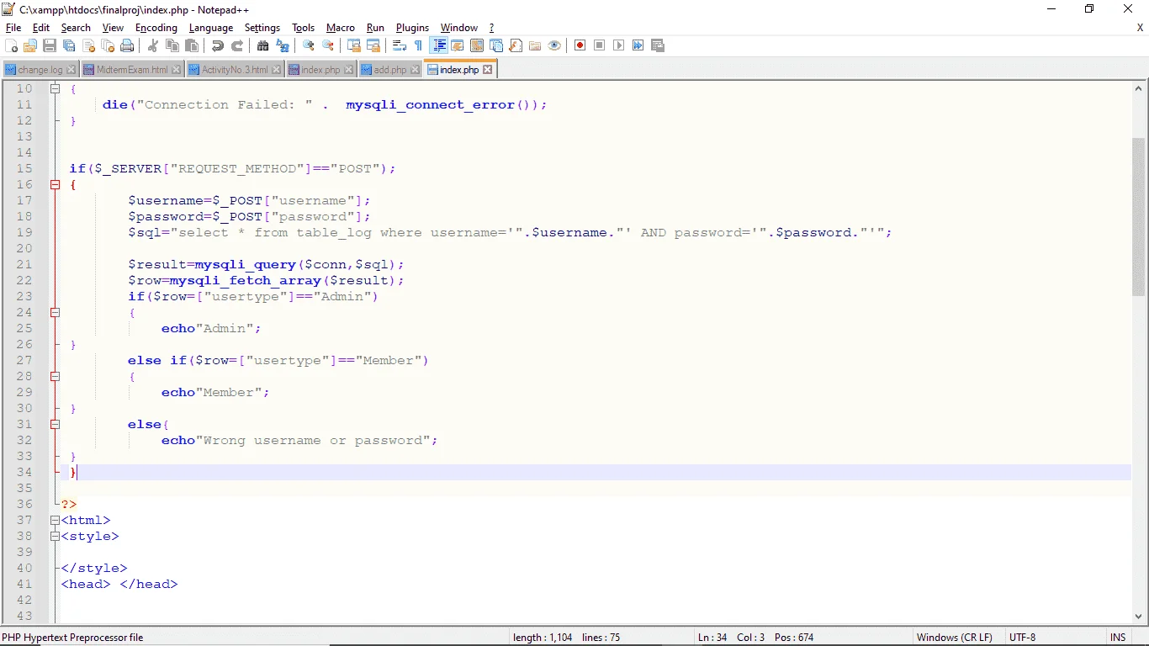Click the Save All toolbar icon

(x=69, y=45)
